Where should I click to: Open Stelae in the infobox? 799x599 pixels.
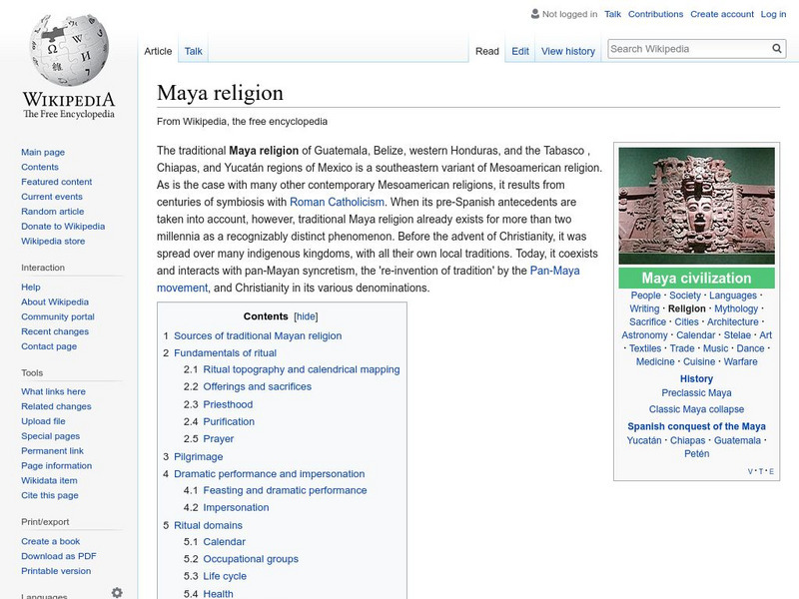tap(737, 335)
